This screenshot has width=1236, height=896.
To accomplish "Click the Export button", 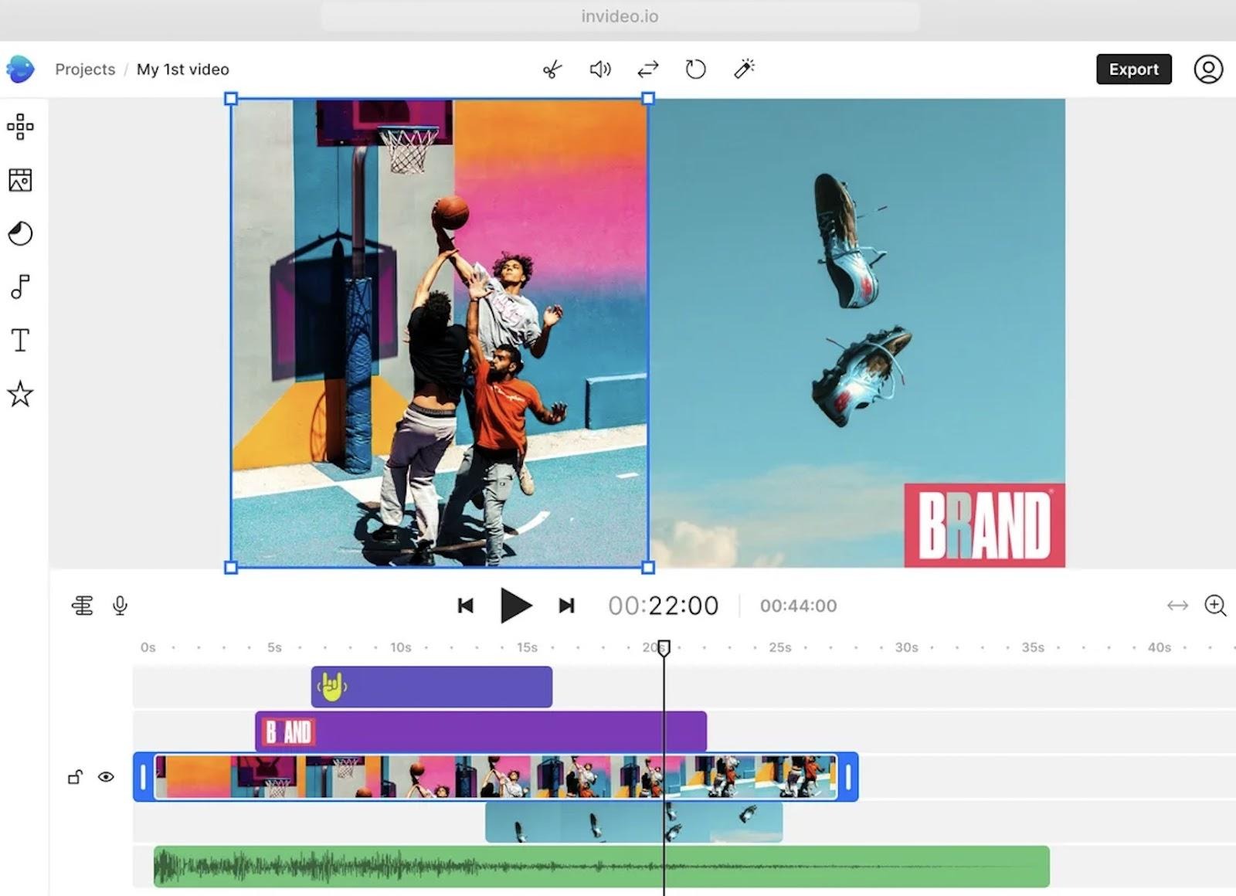I will click(x=1133, y=69).
